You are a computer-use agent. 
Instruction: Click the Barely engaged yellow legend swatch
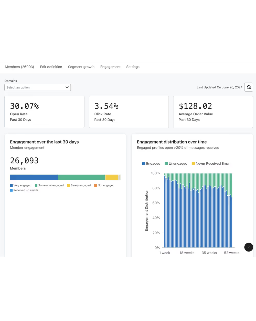tap(69, 185)
